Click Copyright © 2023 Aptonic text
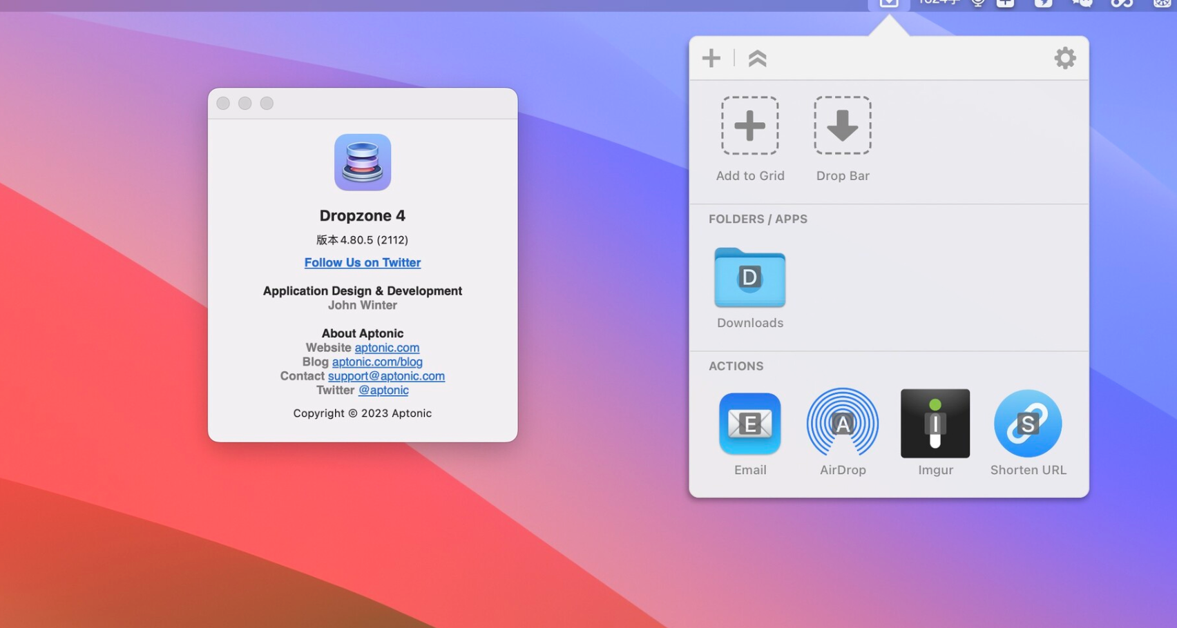Image resolution: width=1177 pixels, height=628 pixels. coord(362,413)
